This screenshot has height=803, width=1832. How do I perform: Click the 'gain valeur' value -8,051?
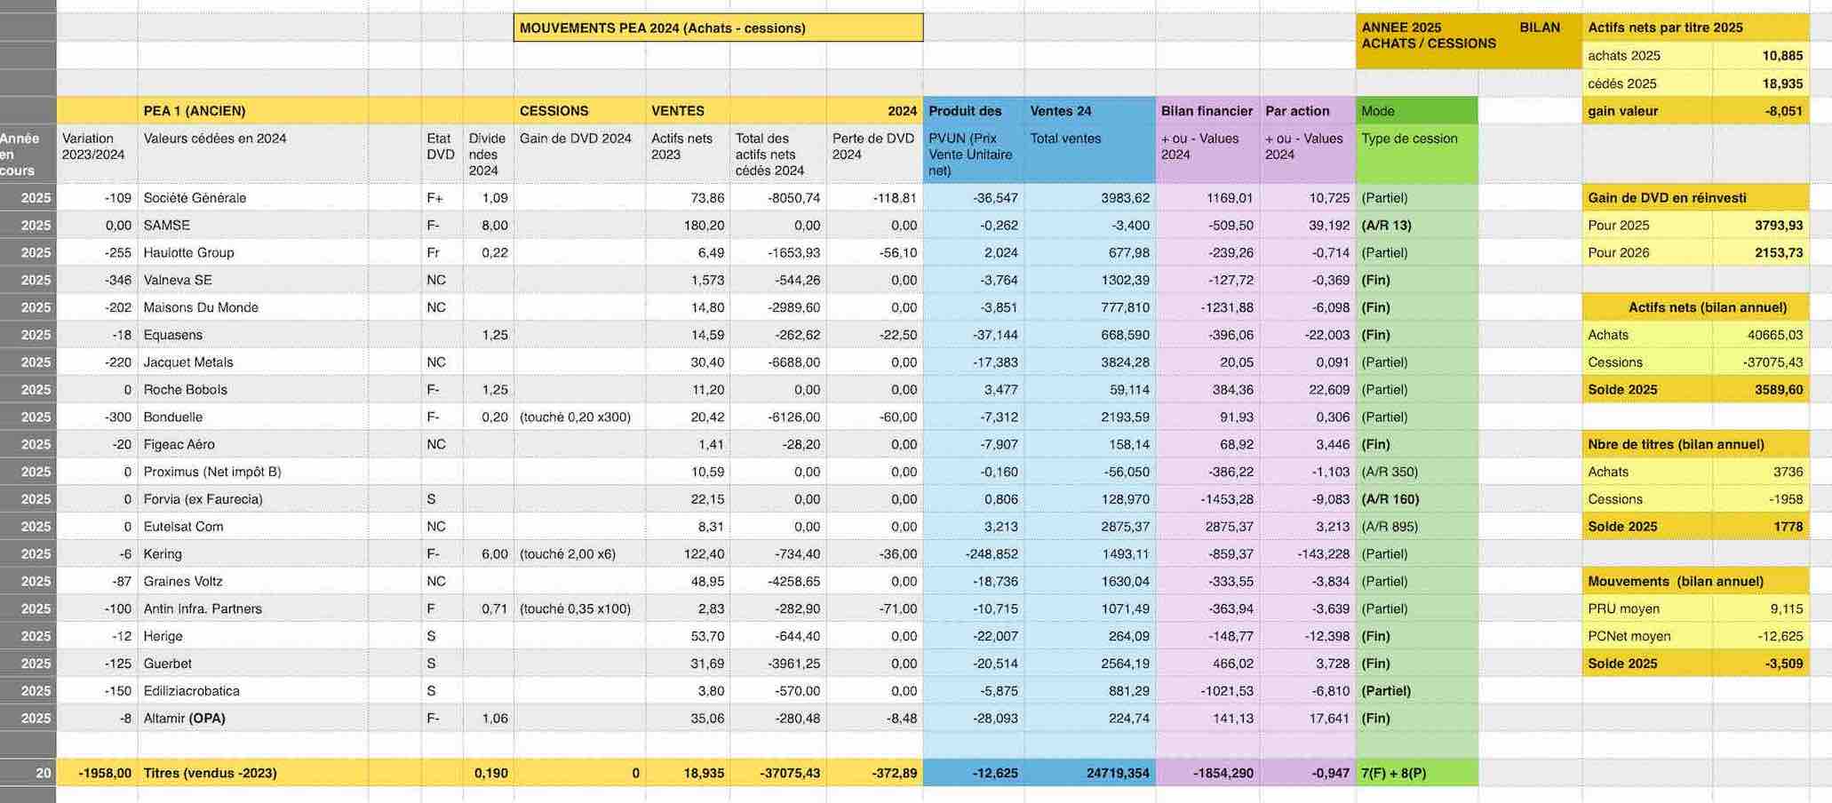pyautogui.click(x=1760, y=111)
